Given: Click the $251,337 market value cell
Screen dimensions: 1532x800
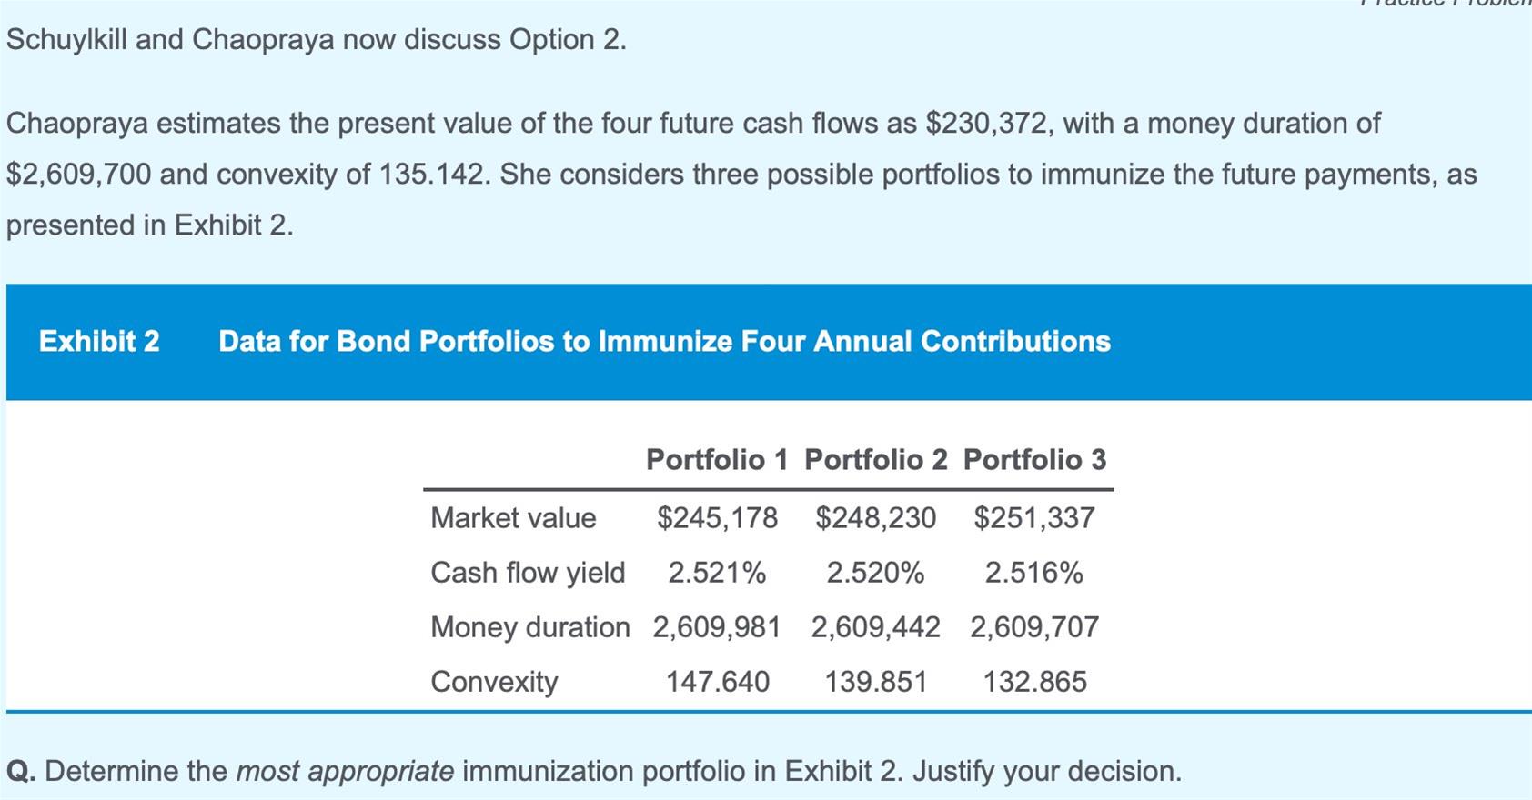Looking at the screenshot, I should 1034,518.
